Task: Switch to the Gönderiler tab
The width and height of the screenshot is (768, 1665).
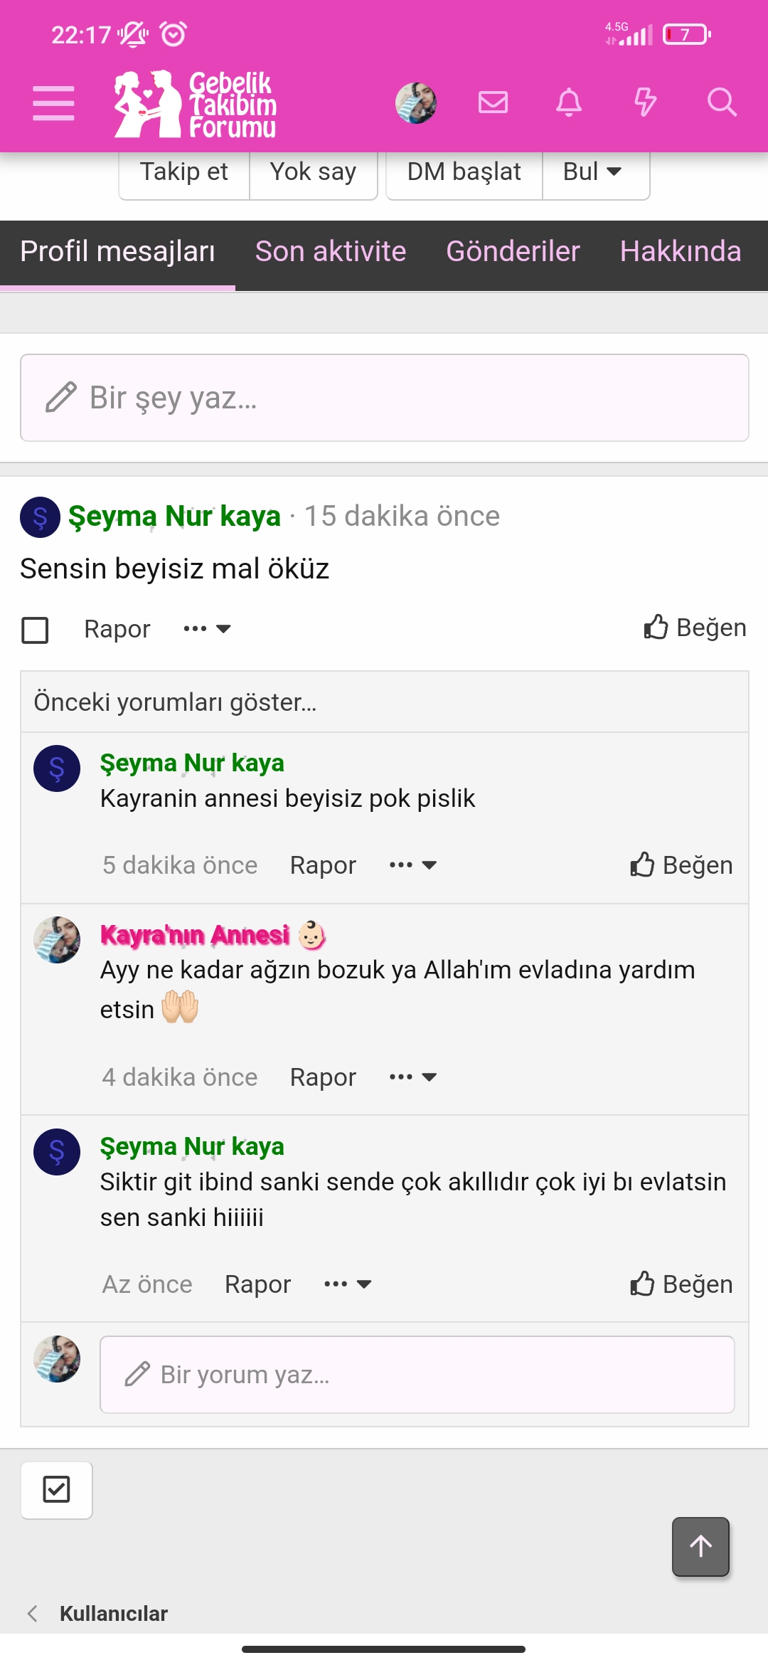Action: (513, 252)
